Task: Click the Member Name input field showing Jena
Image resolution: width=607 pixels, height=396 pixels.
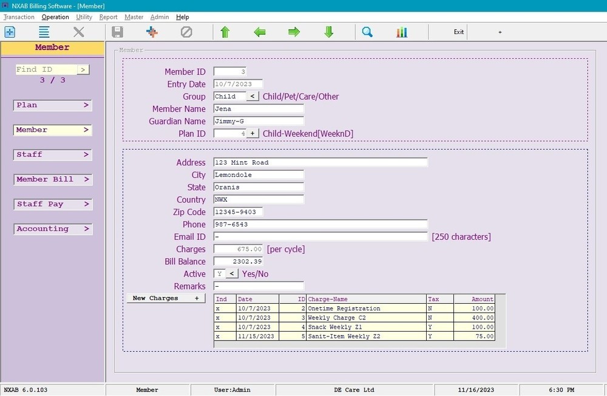Action: point(258,108)
